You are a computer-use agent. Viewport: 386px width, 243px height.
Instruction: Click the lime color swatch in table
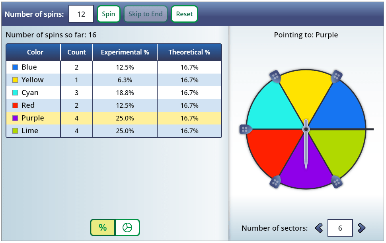[15, 131]
